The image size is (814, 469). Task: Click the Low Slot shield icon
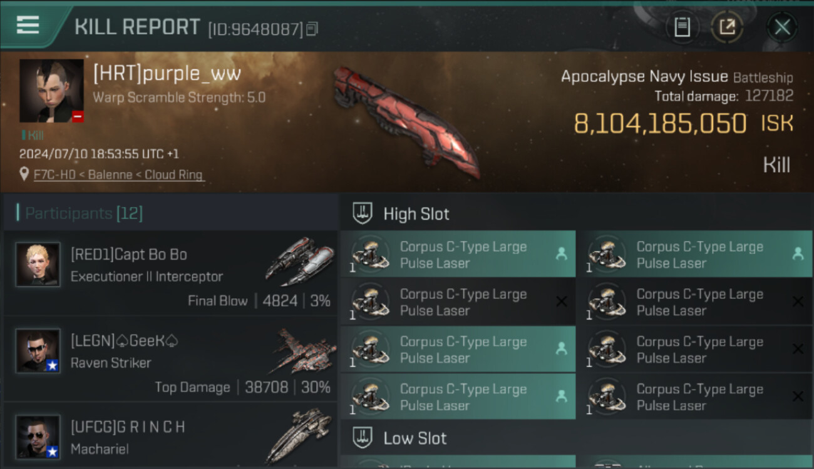pyautogui.click(x=363, y=438)
